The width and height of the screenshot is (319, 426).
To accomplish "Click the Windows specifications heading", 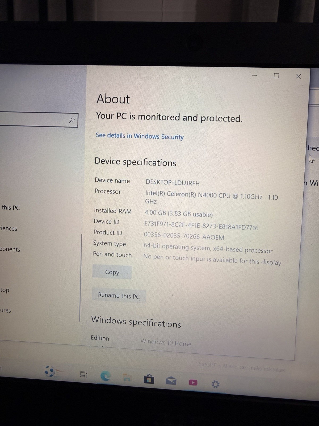I will [136, 322].
